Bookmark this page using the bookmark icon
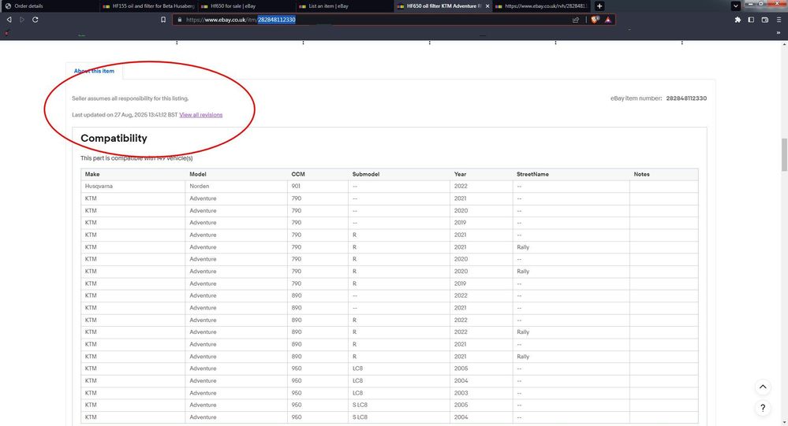This screenshot has height=426, width=788. tap(163, 20)
